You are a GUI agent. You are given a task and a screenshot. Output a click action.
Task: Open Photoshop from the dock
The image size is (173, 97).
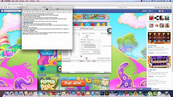102,93
